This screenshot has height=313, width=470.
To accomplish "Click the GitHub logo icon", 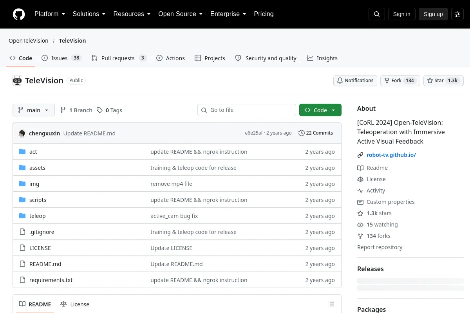I will click(x=18, y=14).
